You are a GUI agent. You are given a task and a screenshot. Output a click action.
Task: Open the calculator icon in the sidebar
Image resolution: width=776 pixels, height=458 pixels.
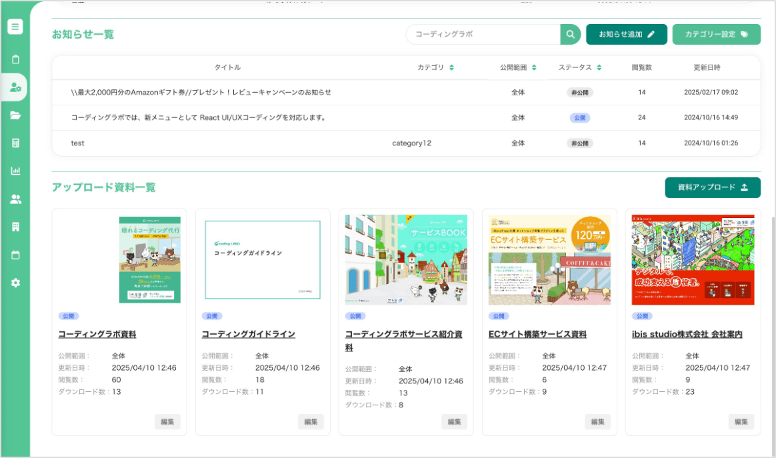pos(15,143)
